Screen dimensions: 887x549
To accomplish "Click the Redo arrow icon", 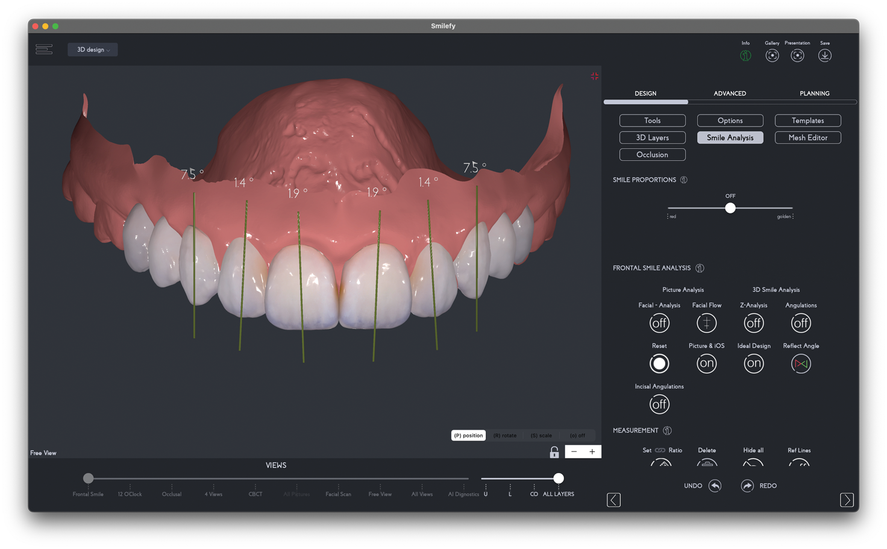I will click(x=747, y=486).
